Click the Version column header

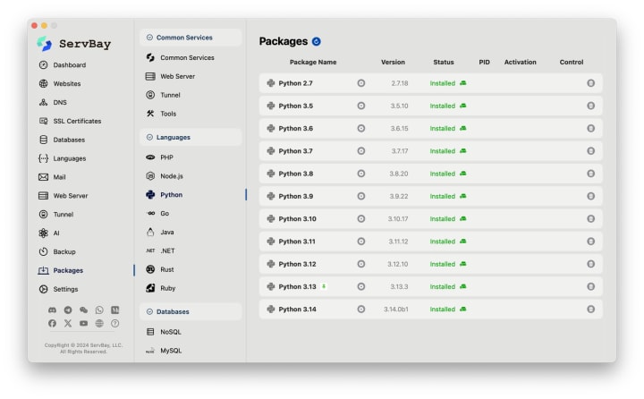point(393,62)
